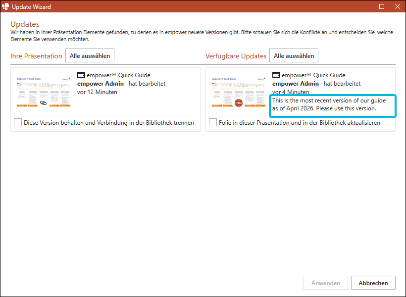Click the 'Verfügbare Updates' heading

pos(236,56)
